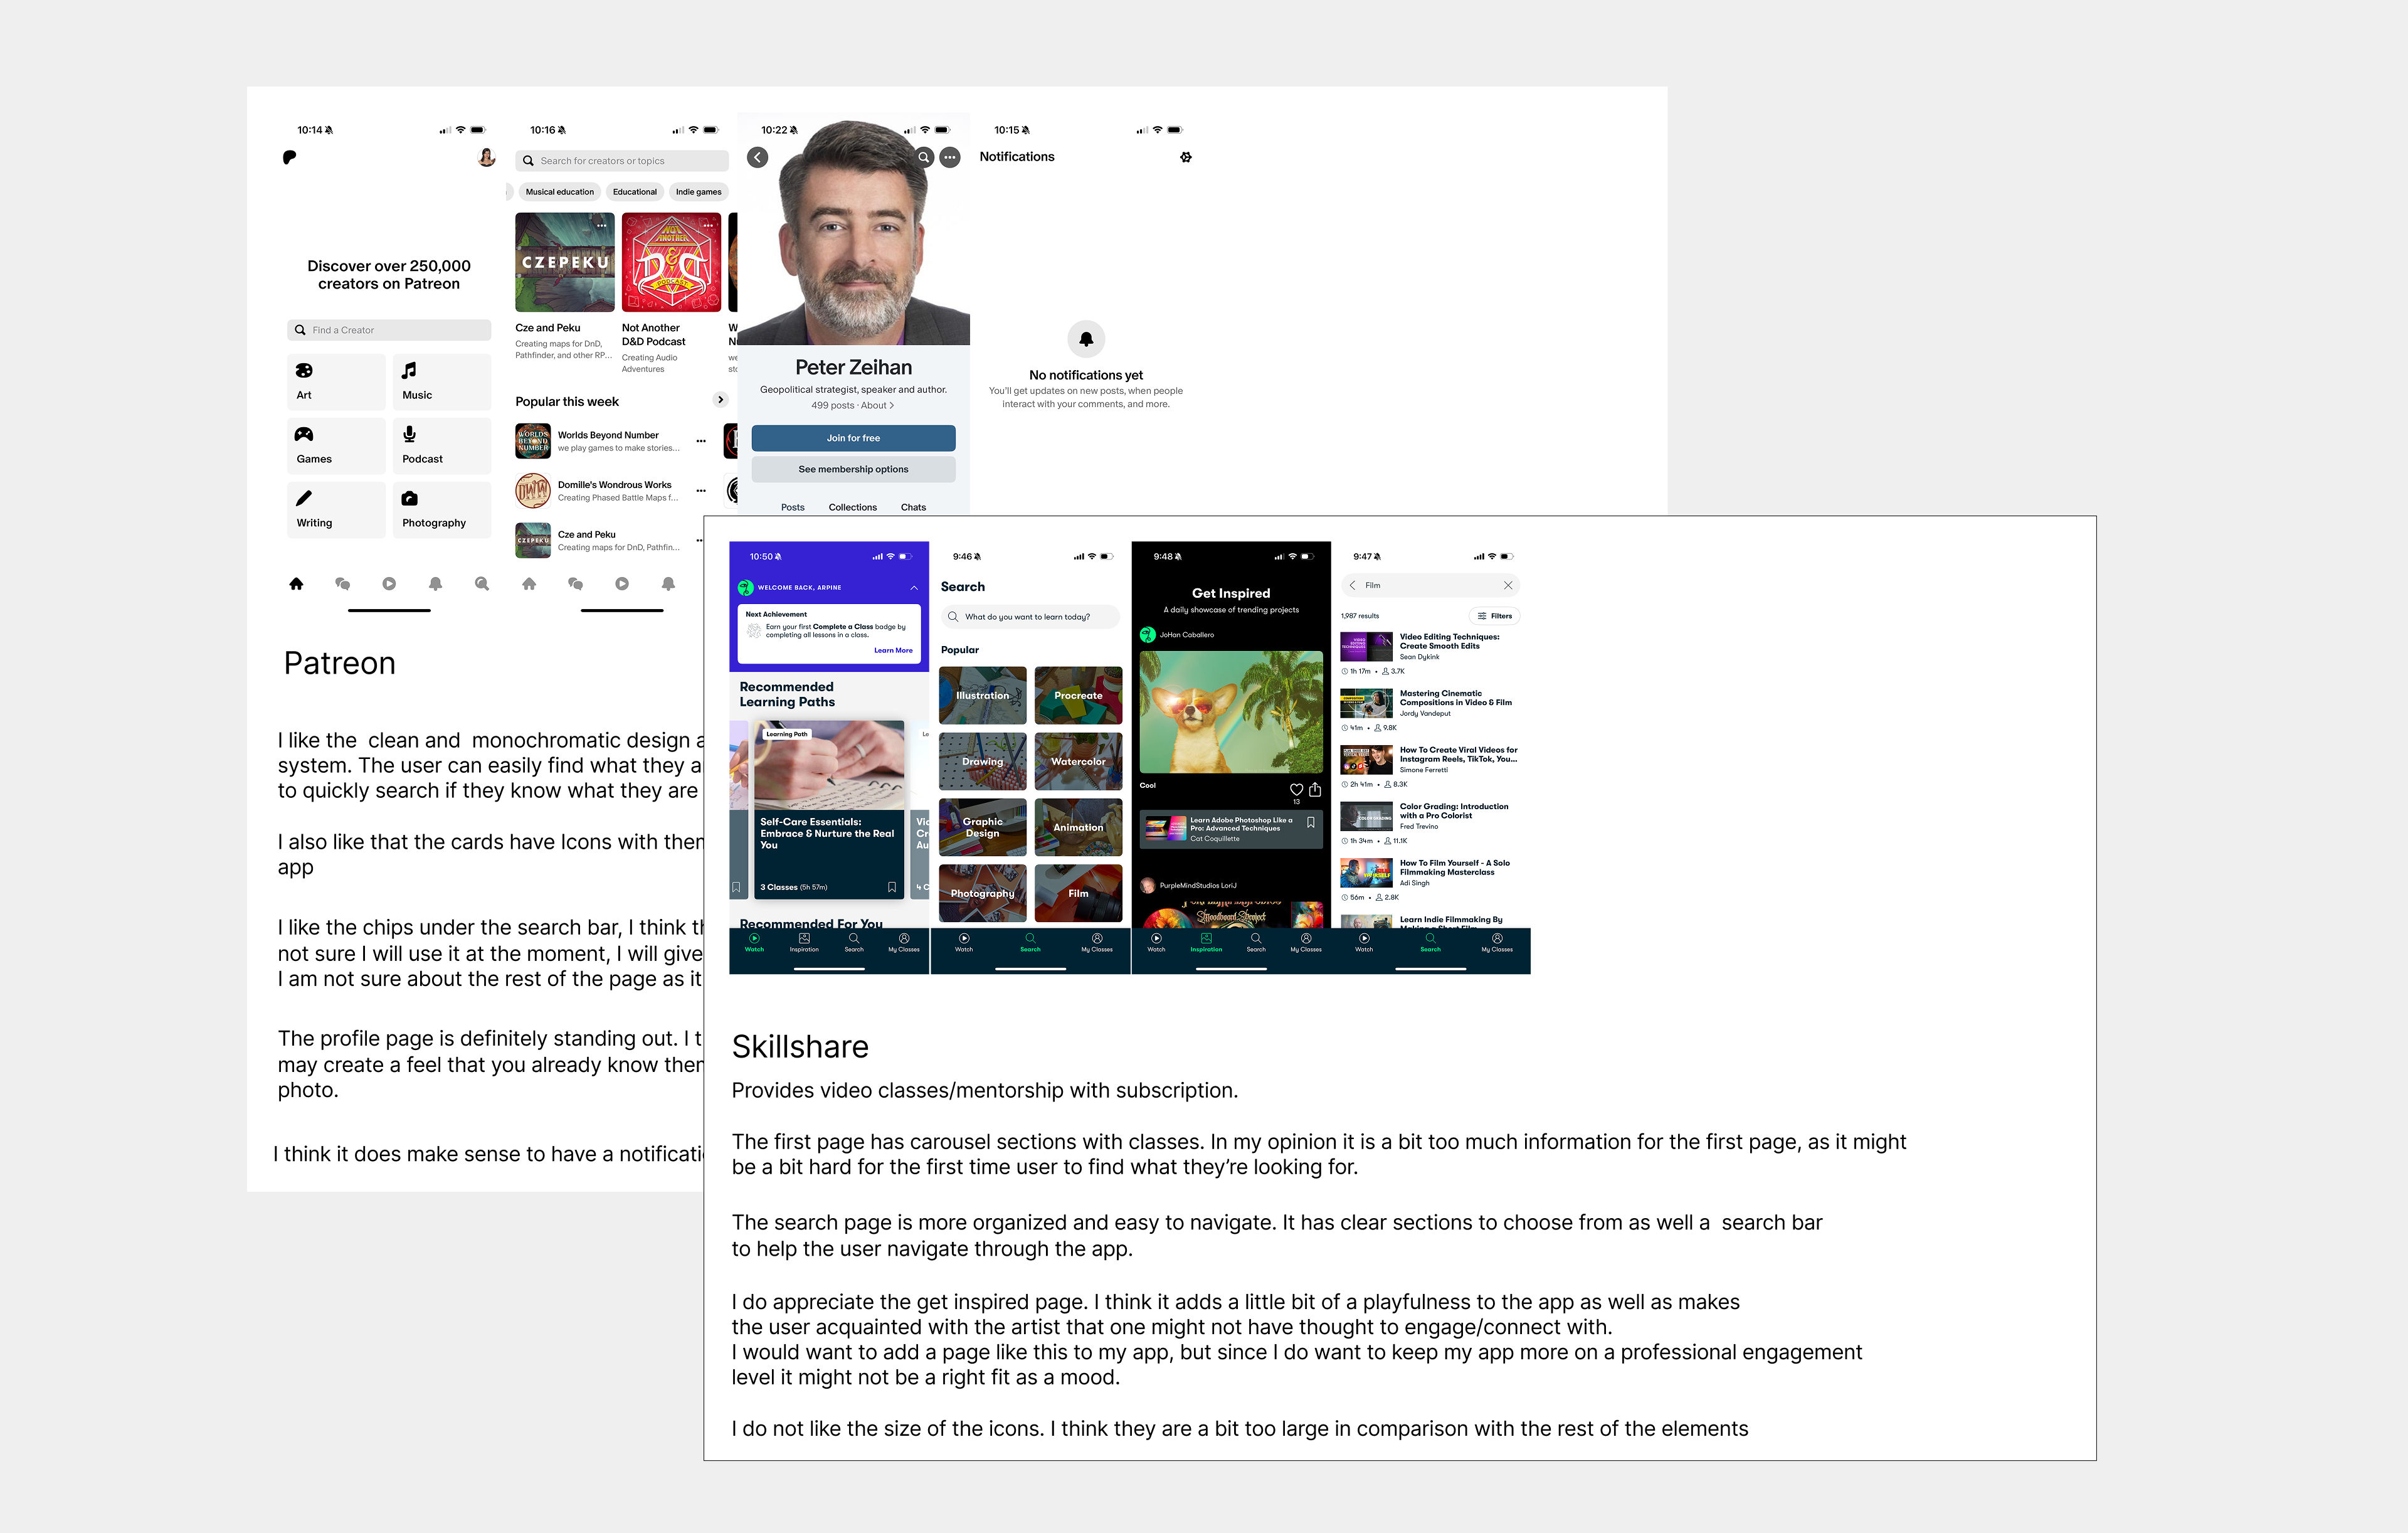
Task: Select the Musical education chip
Action: (559, 192)
